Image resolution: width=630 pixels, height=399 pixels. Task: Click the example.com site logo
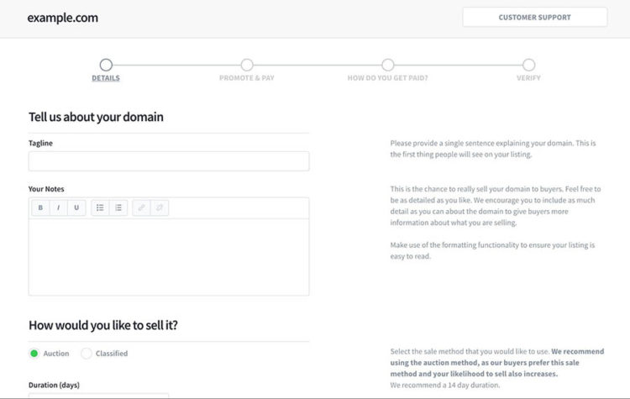click(62, 18)
